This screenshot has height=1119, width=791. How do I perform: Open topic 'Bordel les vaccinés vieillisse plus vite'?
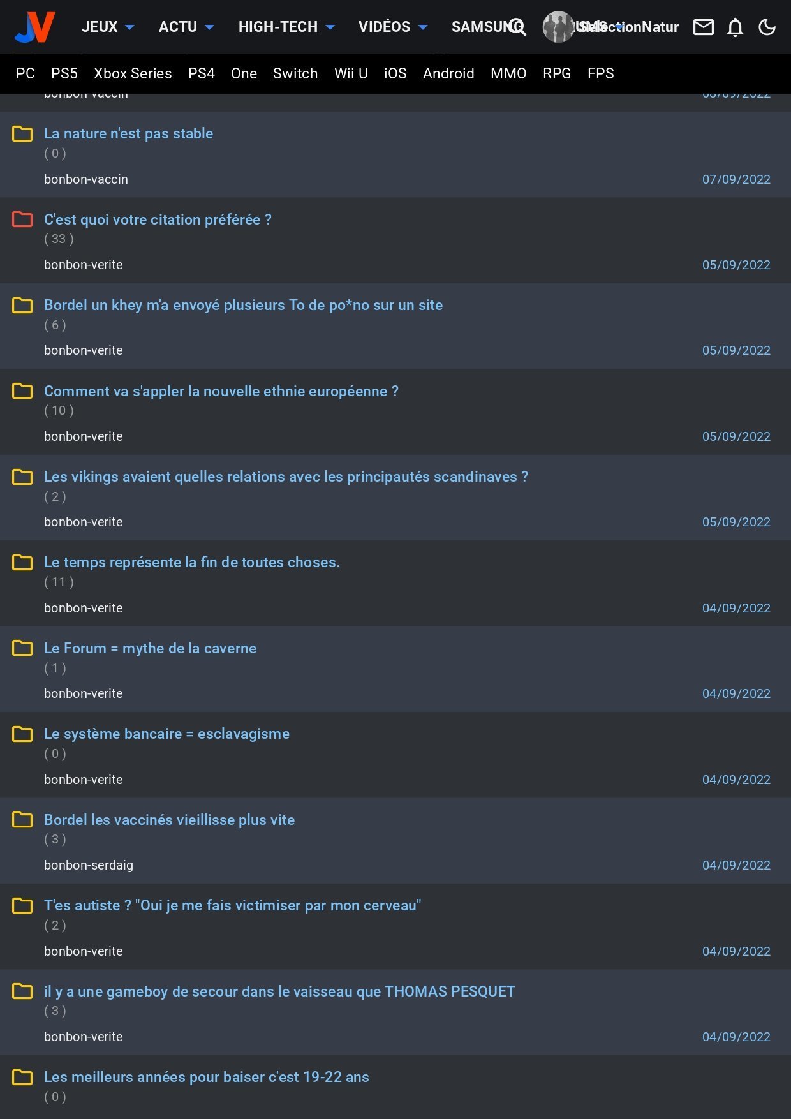tap(169, 820)
